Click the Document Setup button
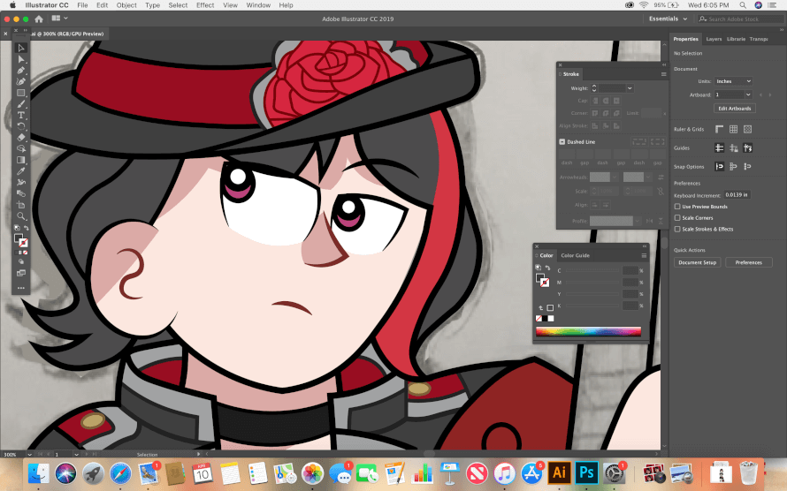 click(697, 262)
